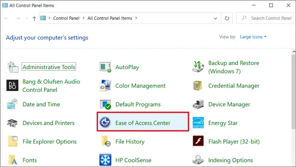
Task: Click the Devices and Printers icon
Action: click(12, 123)
